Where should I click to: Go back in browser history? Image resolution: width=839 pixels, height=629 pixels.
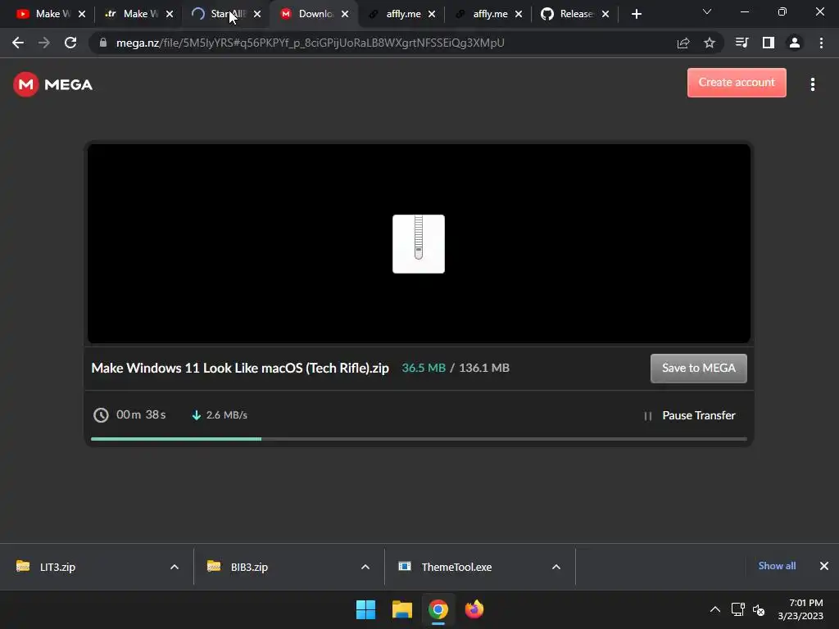[x=18, y=43]
